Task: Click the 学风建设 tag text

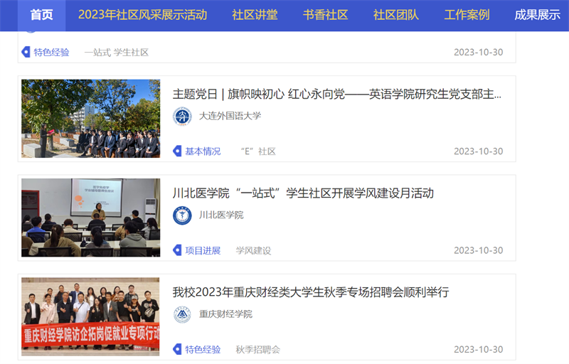Action: (x=253, y=250)
